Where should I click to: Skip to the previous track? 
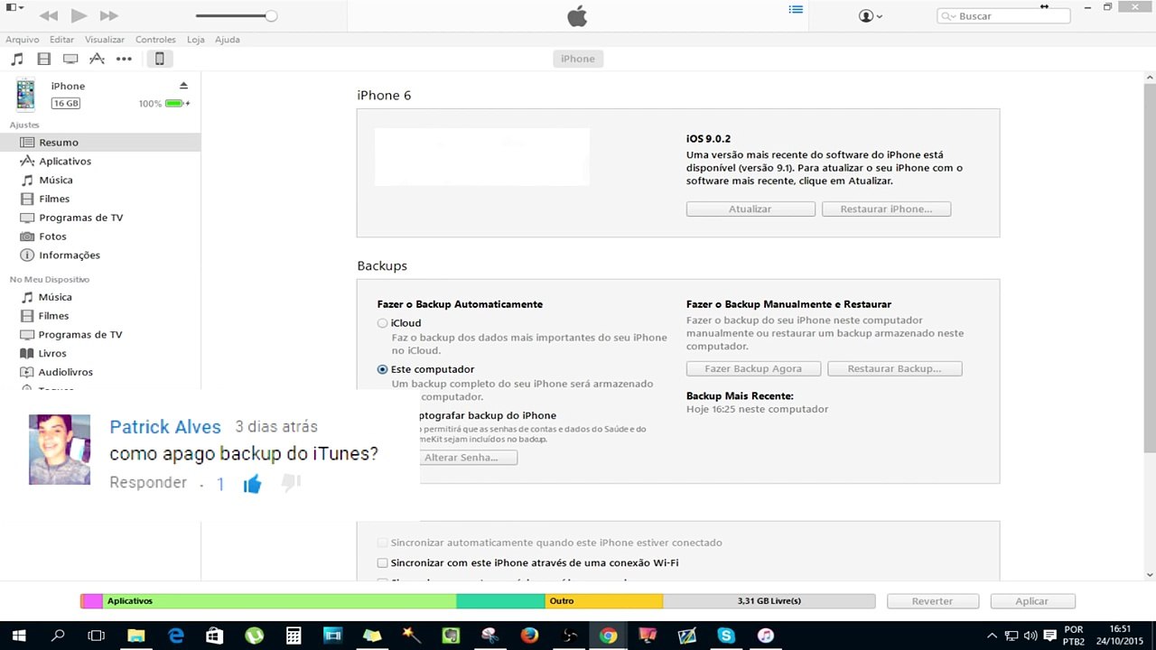pyautogui.click(x=49, y=16)
